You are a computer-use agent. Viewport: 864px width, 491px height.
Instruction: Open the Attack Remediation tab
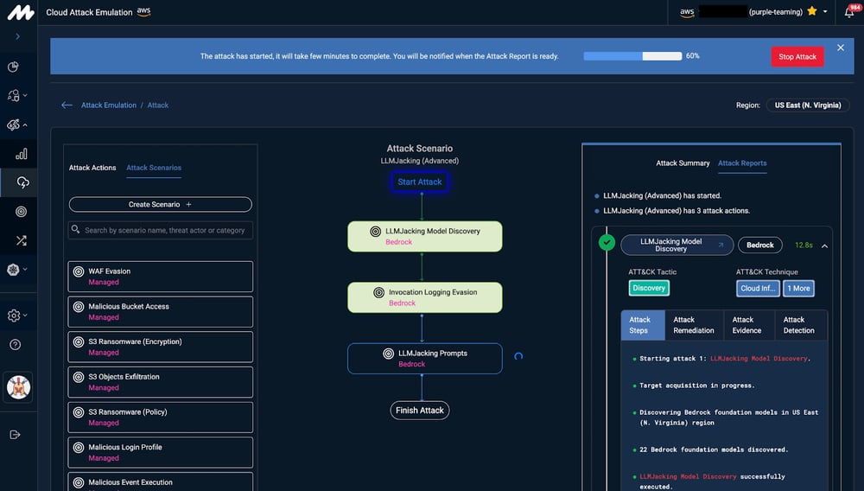(x=694, y=325)
